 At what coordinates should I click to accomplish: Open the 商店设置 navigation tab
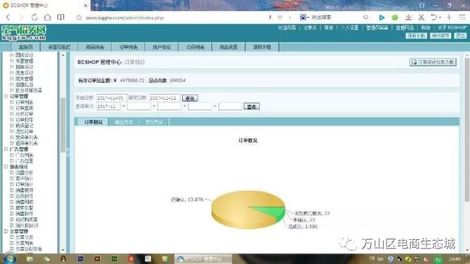[228, 47]
